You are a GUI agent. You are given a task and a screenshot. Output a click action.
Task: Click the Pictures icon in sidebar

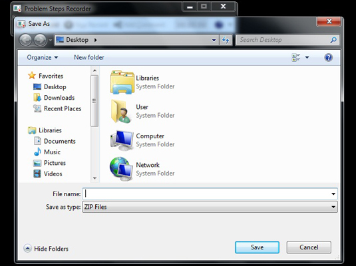click(x=37, y=163)
